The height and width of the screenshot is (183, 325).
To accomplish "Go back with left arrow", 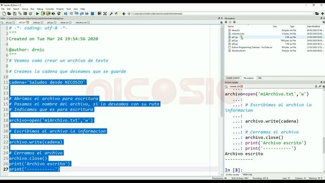I will click(x=124, y=14).
